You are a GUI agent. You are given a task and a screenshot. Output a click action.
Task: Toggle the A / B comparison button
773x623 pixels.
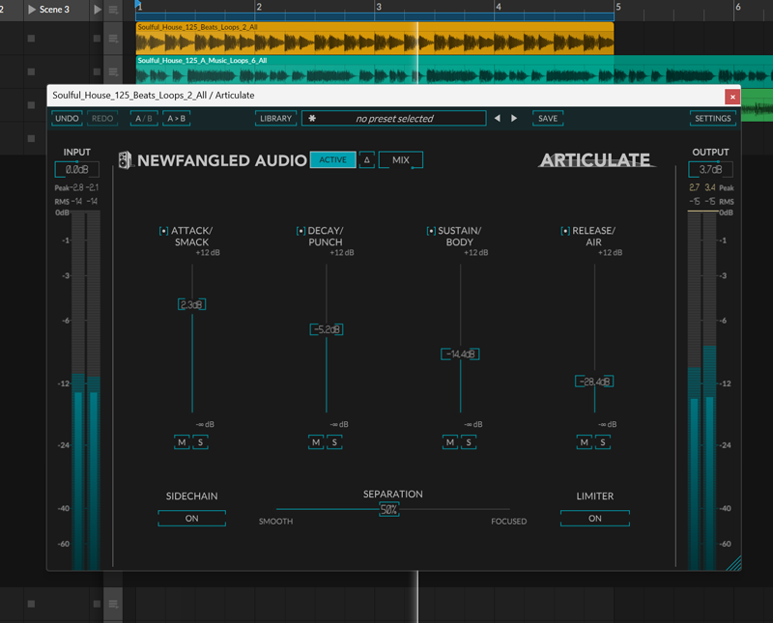pyautogui.click(x=144, y=118)
